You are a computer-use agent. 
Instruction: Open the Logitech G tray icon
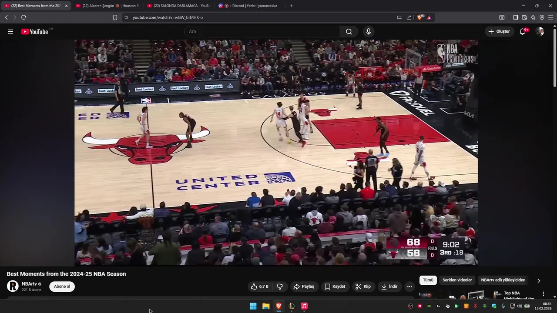[x=438, y=306]
